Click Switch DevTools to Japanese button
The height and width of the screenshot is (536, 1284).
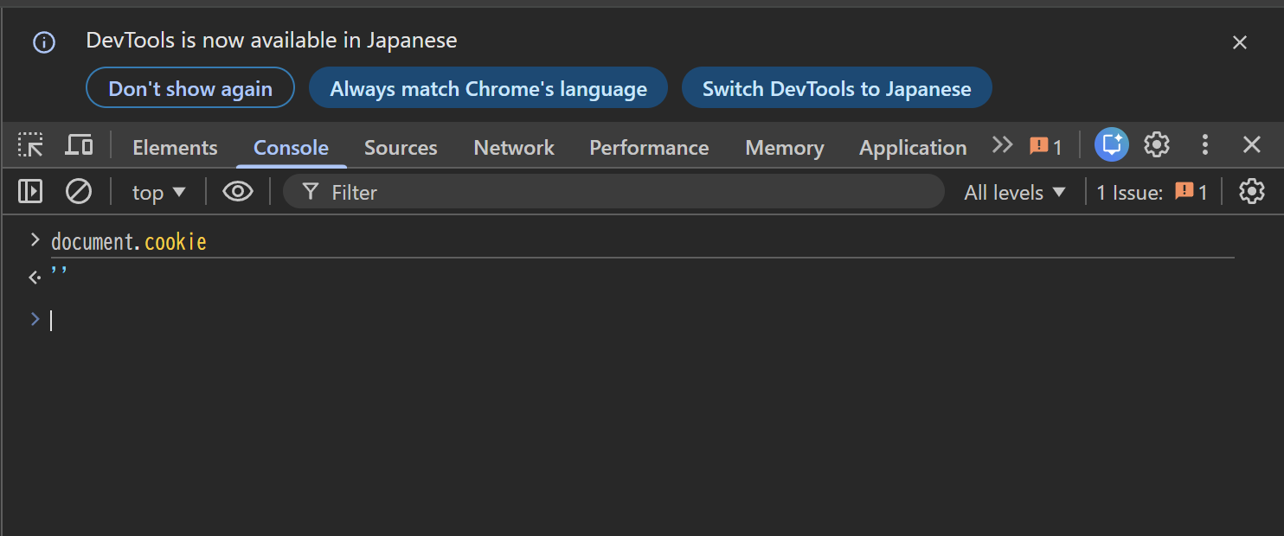(x=836, y=88)
